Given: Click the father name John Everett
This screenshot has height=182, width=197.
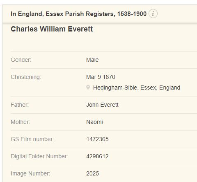Looking at the screenshot, I should tap(102, 105).
